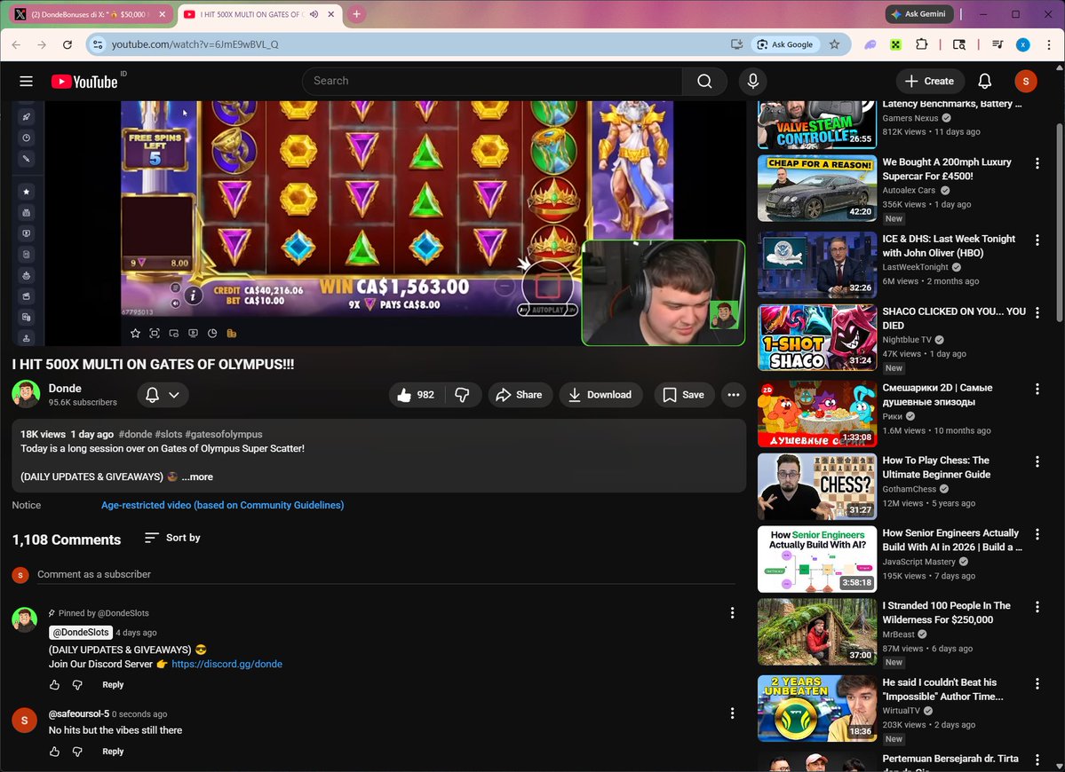Open the browser extensions puzzle icon
The width and height of the screenshot is (1065, 772).
(921, 44)
